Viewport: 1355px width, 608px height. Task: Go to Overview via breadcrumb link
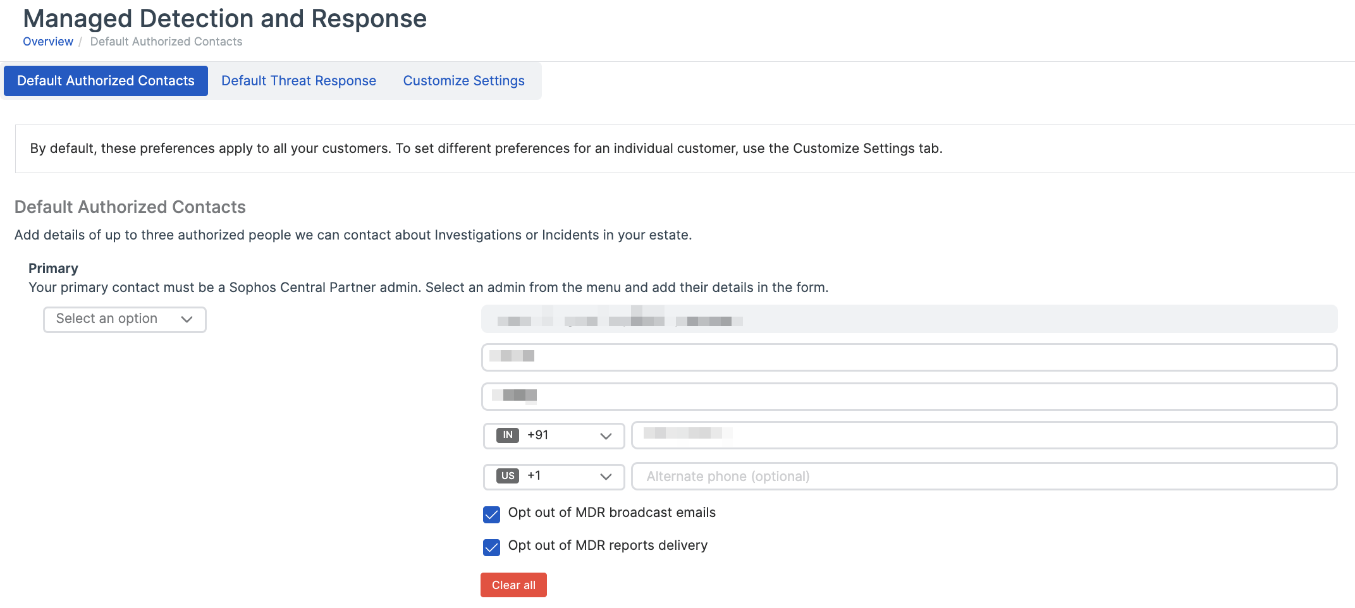point(48,42)
